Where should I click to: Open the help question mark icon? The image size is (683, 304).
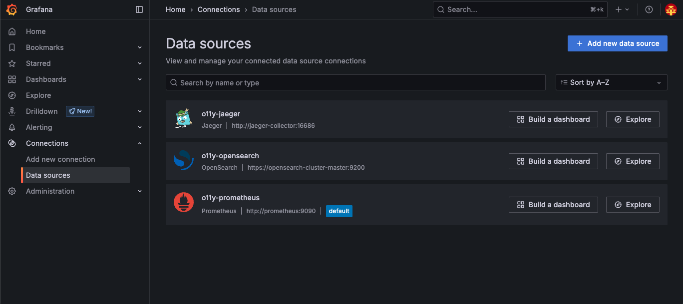point(649,9)
